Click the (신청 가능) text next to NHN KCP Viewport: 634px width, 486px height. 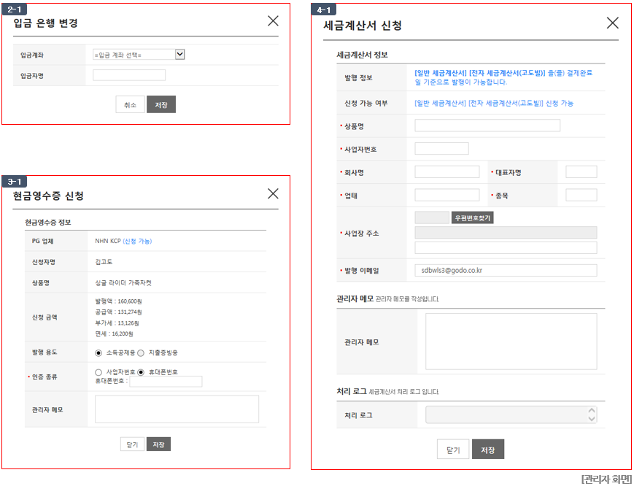pyautogui.click(x=137, y=241)
